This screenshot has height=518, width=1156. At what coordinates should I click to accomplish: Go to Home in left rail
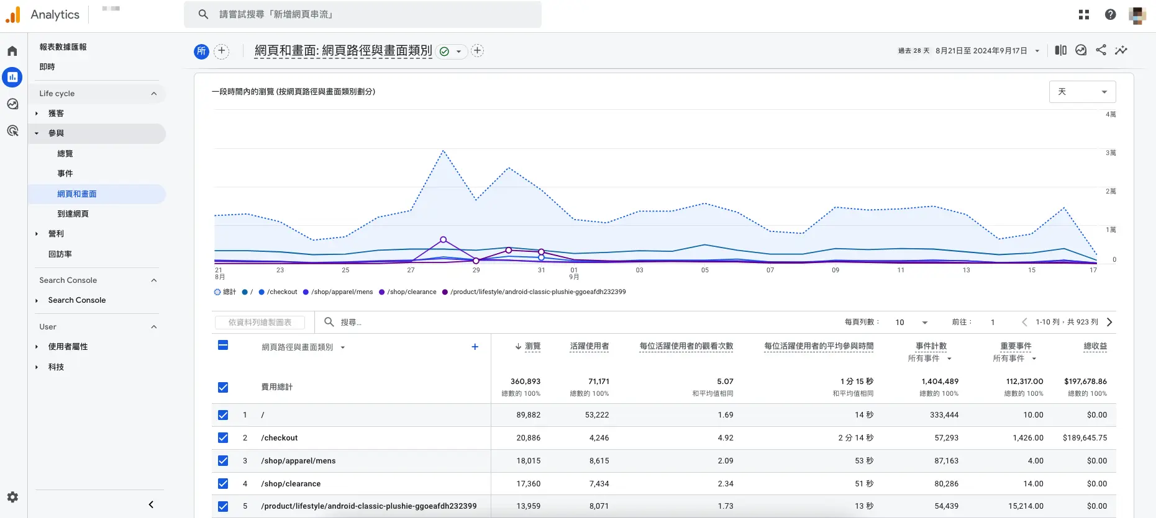[12, 51]
